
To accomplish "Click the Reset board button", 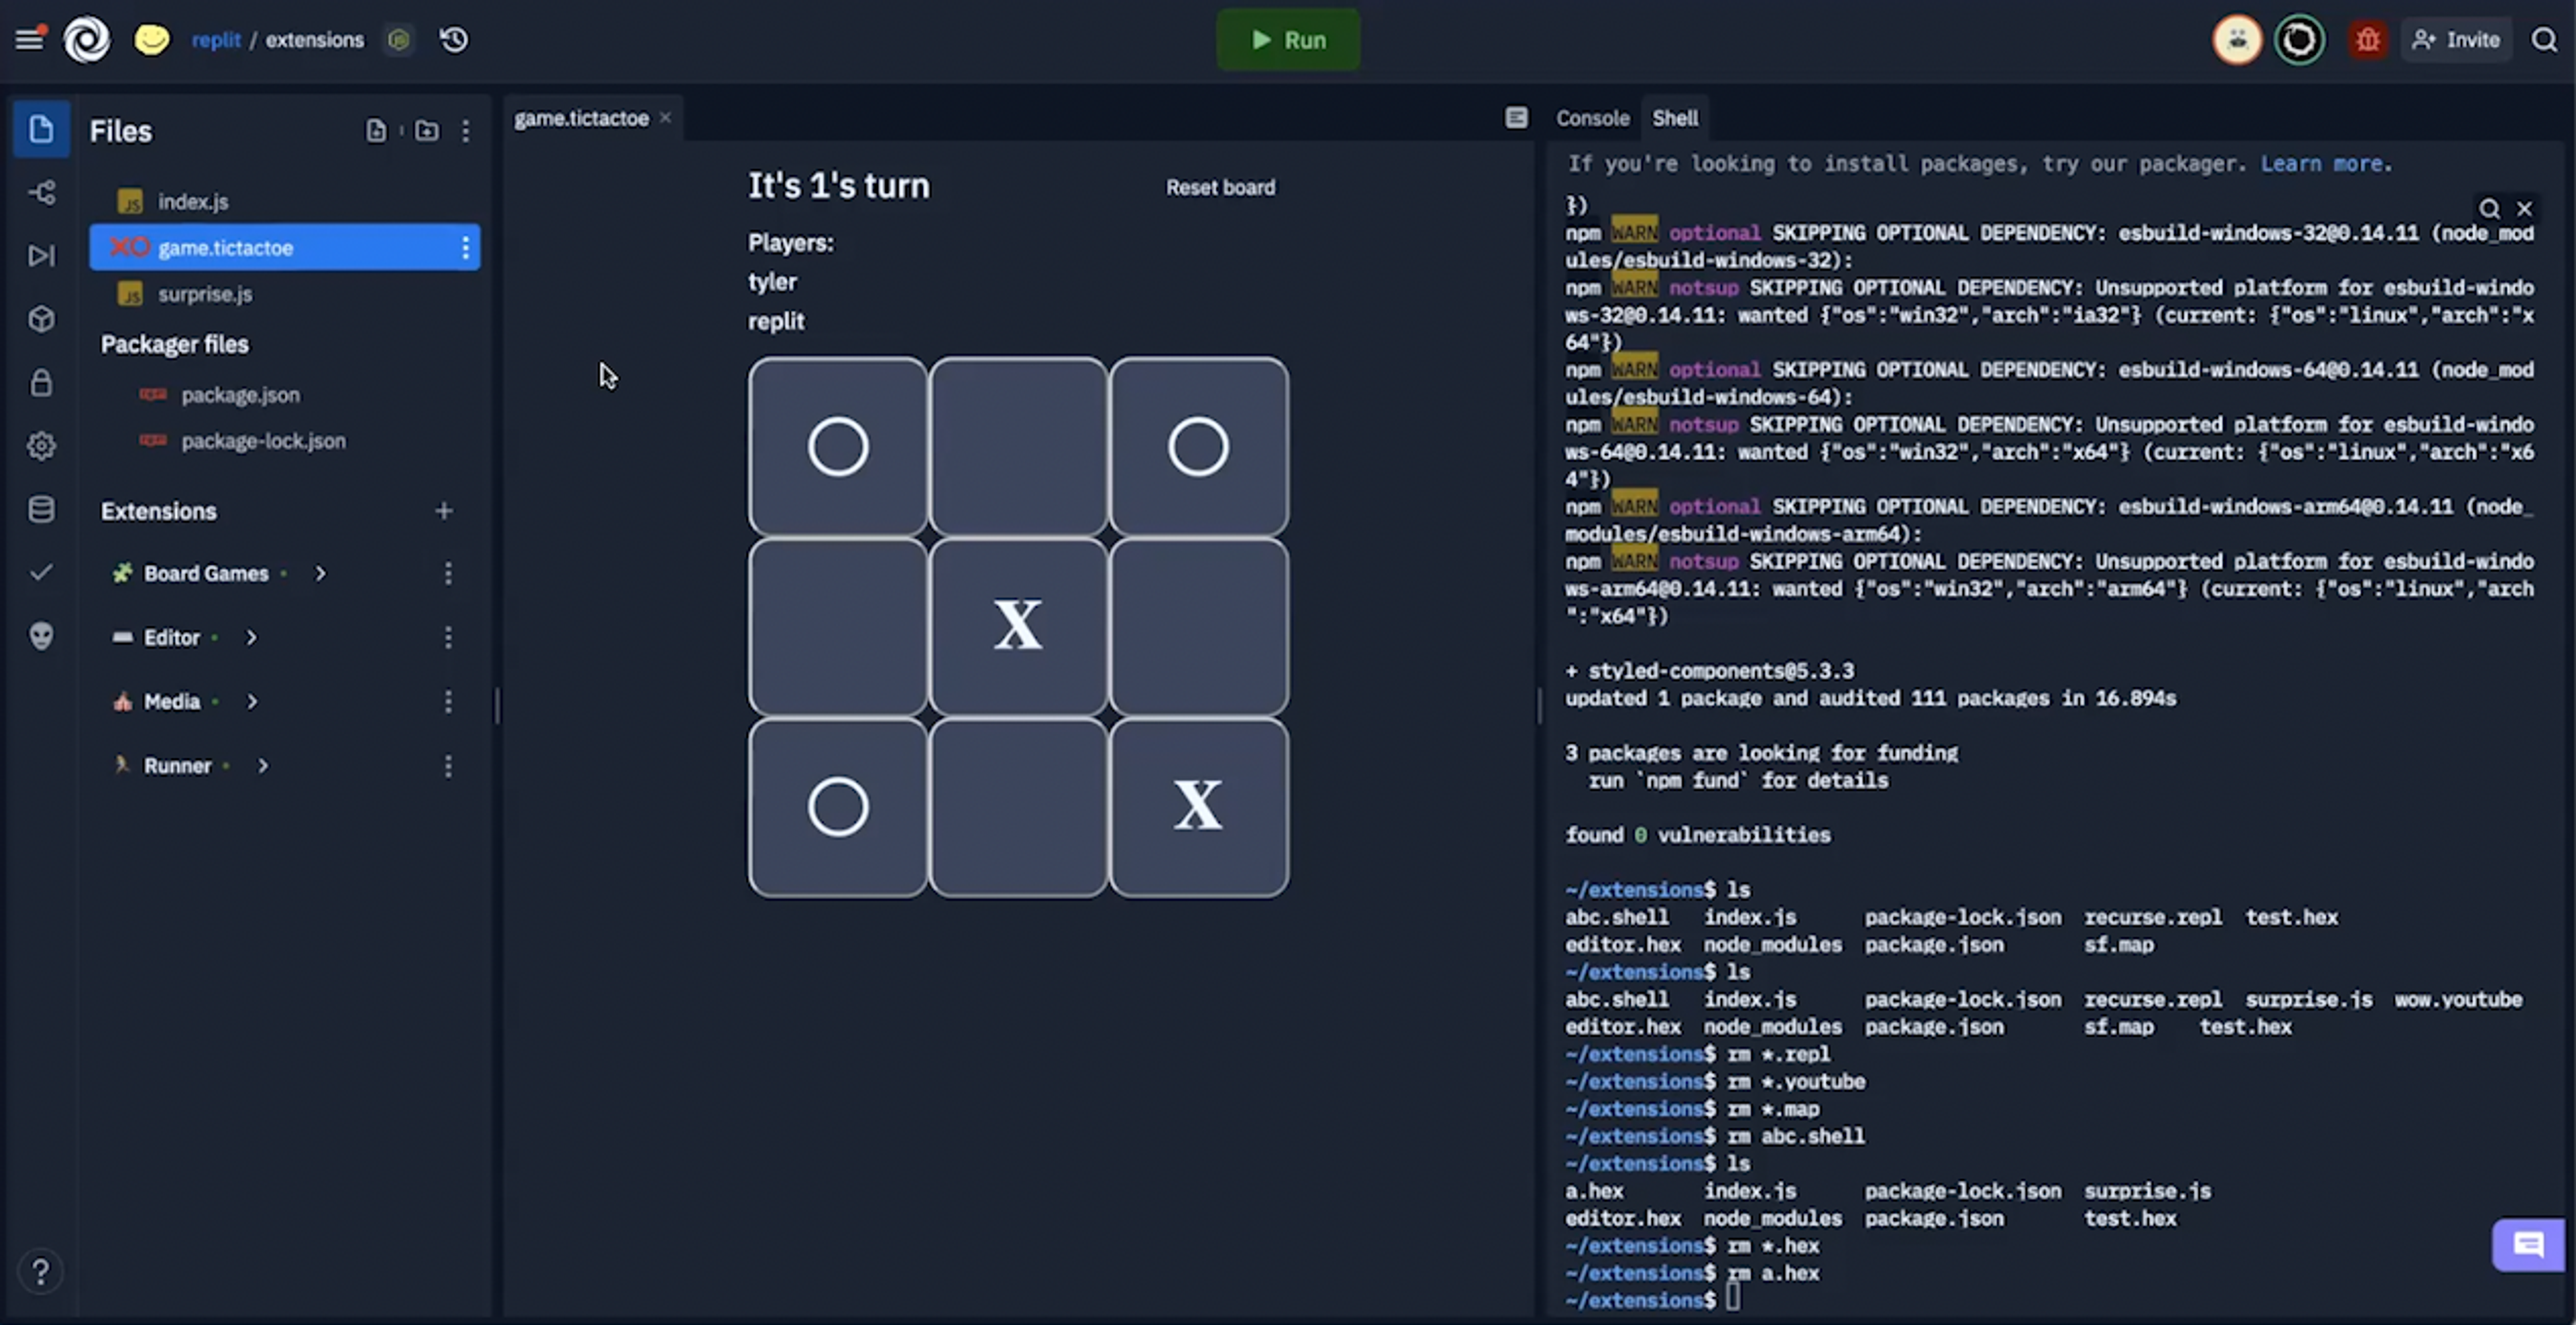I will (1220, 187).
